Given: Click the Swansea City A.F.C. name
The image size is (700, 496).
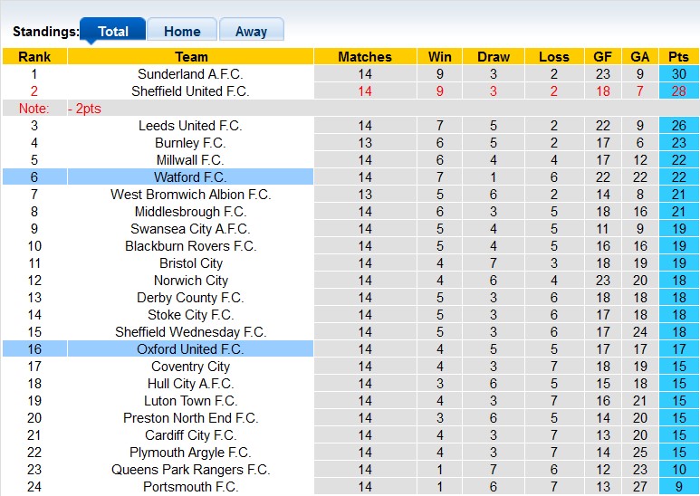Looking at the screenshot, I should click(x=190, y=229).
